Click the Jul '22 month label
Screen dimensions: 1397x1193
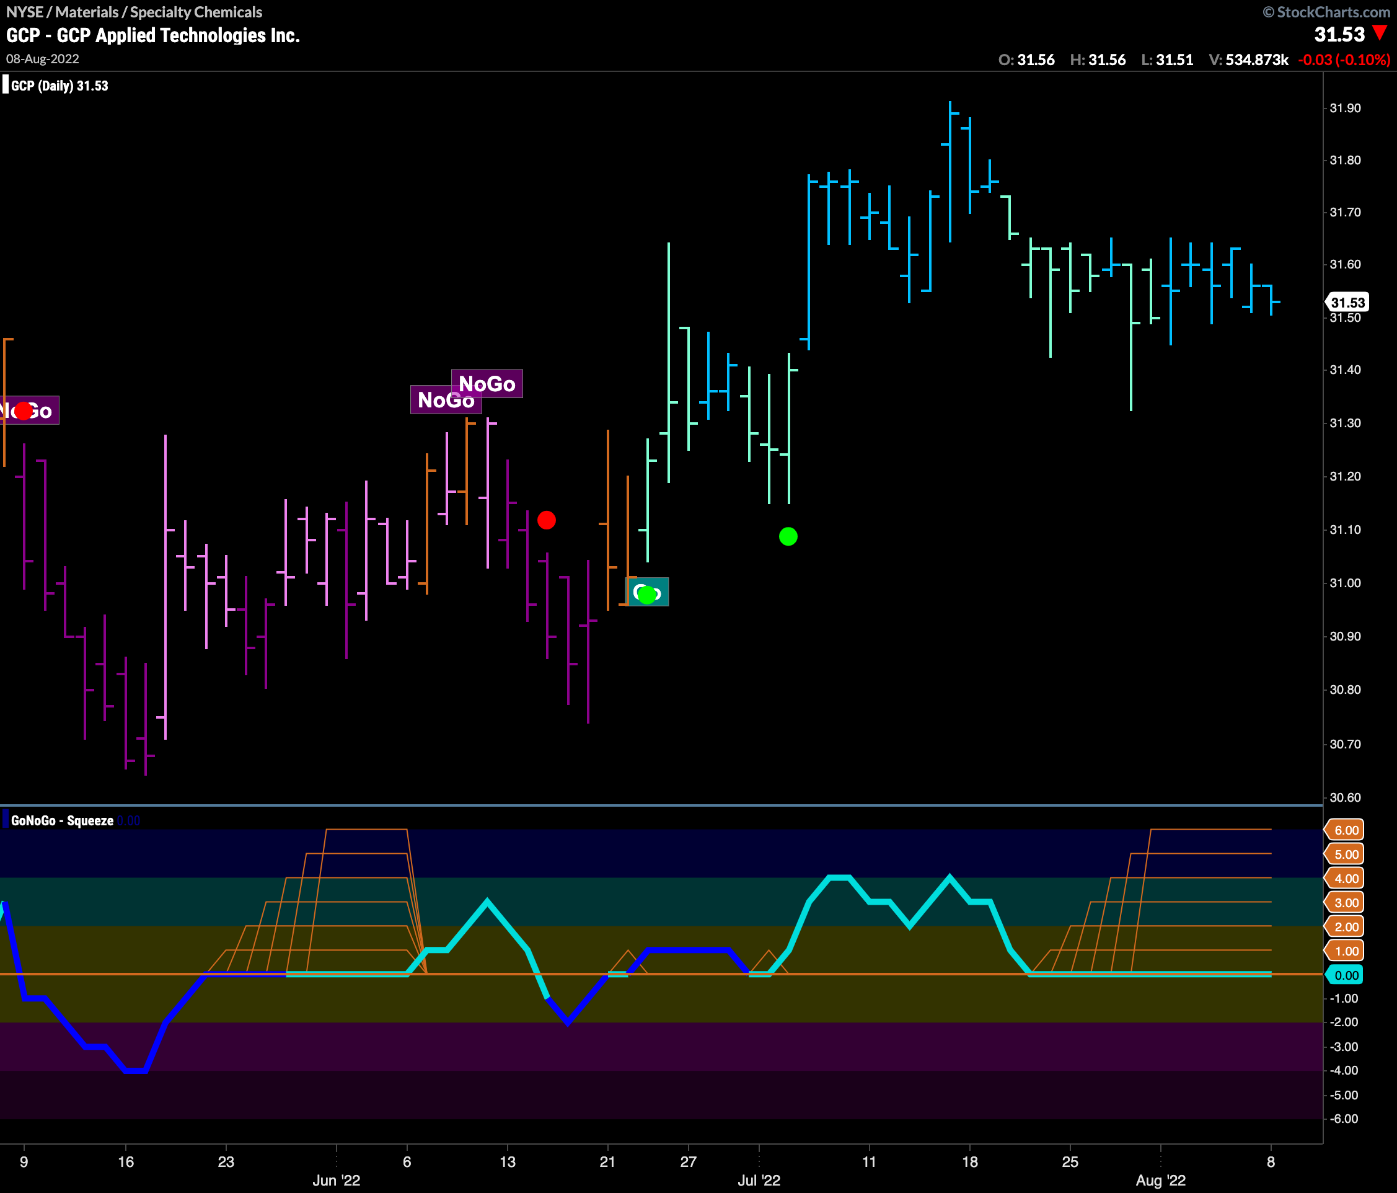(x=759, y=1180)
